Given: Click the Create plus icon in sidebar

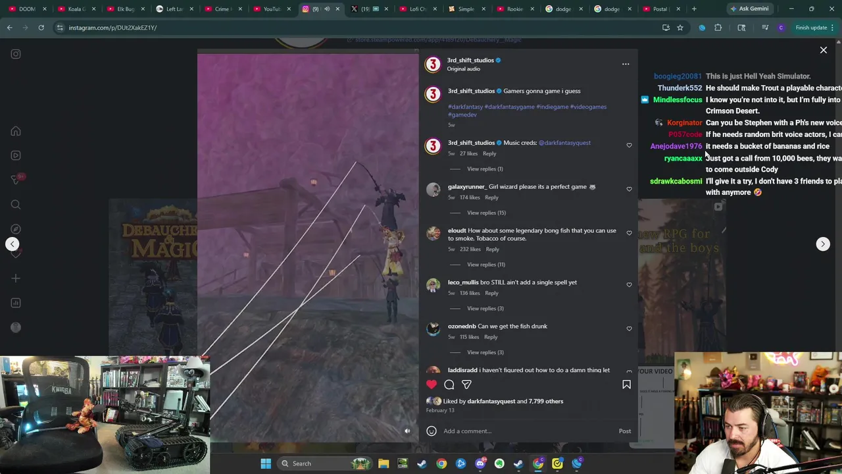Looking at the screenshot, I should pyautogui.click(x=16, y=278).
